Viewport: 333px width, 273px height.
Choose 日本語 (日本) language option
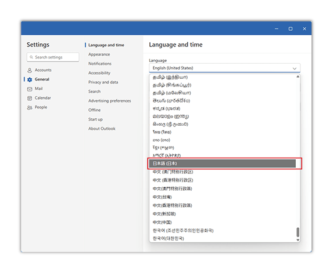[x=223, y=163]
